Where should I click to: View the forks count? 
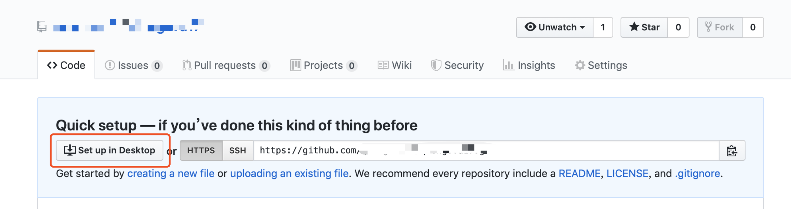(x=753, y=27)
